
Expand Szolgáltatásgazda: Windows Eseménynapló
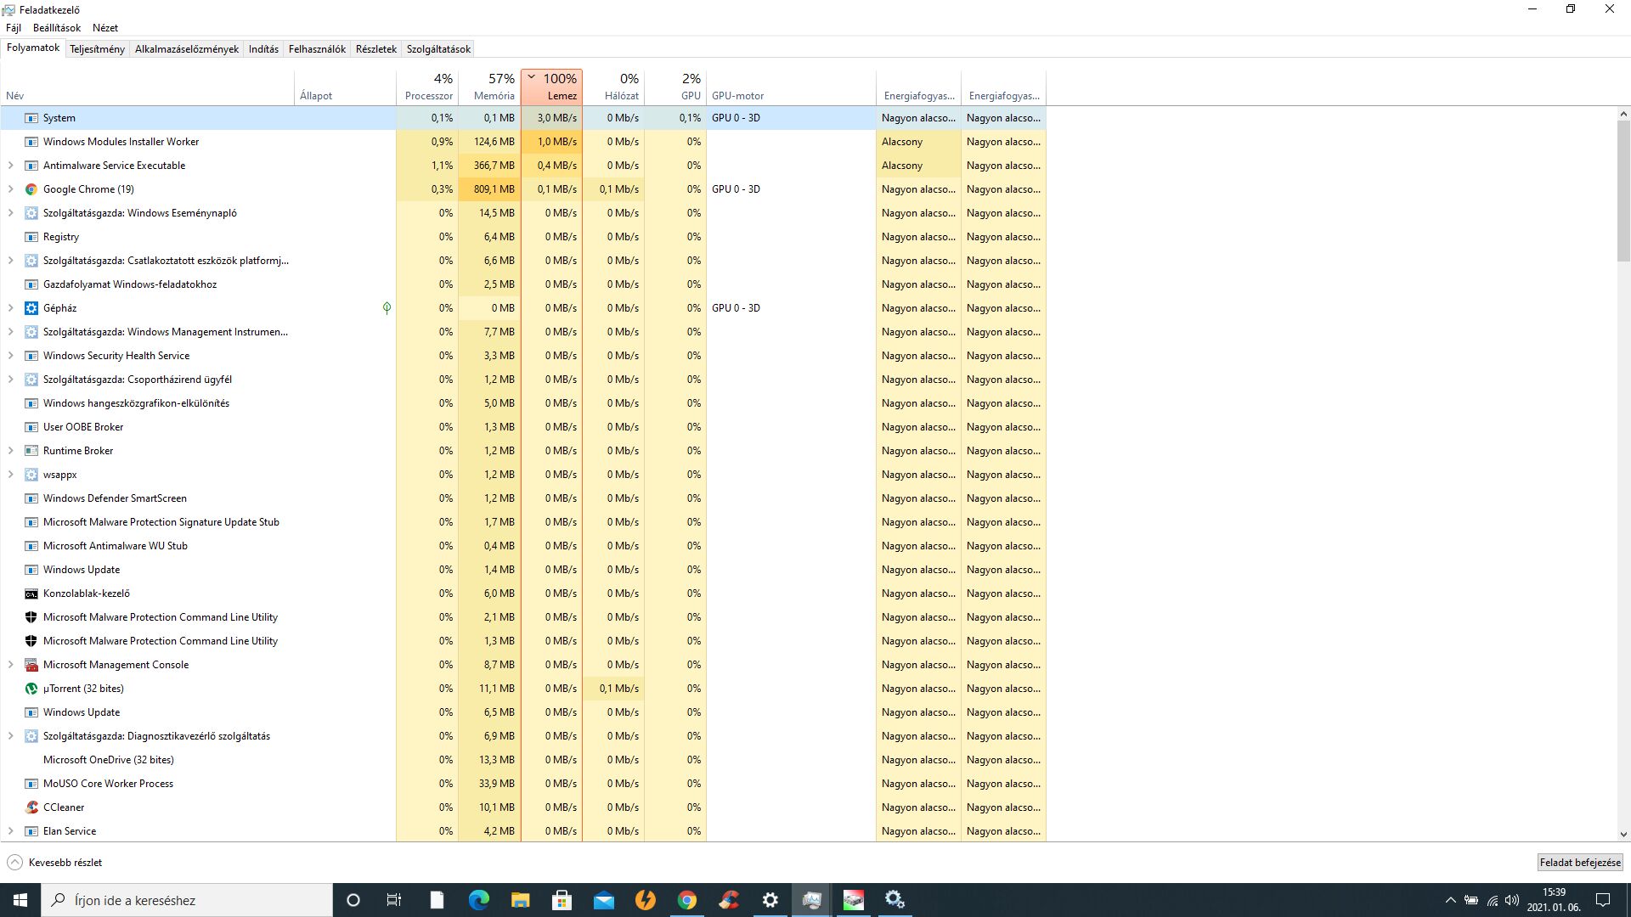10,213
